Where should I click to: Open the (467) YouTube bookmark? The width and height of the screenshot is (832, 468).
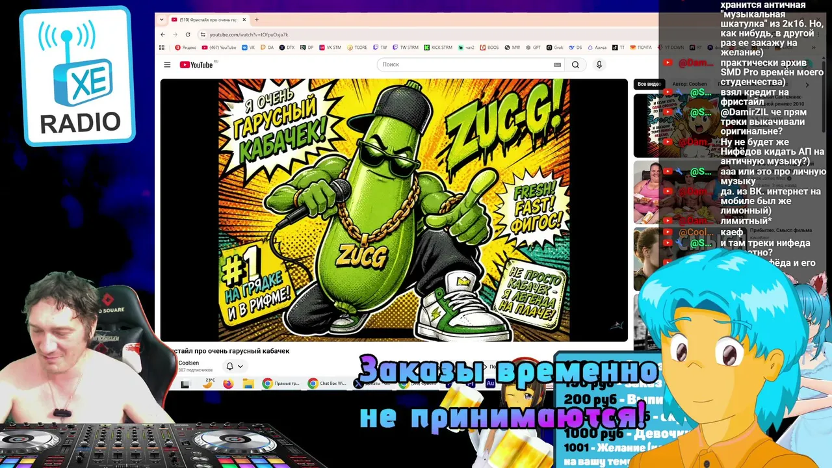219,47
